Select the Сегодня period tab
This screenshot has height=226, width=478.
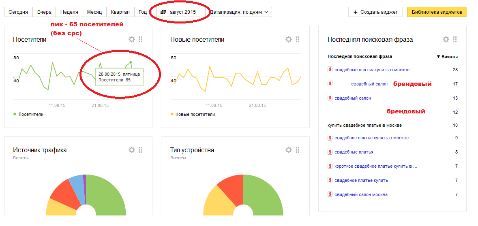pos(18,12)
